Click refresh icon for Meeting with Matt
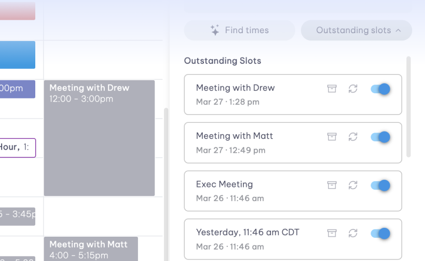 coord(353,137)
